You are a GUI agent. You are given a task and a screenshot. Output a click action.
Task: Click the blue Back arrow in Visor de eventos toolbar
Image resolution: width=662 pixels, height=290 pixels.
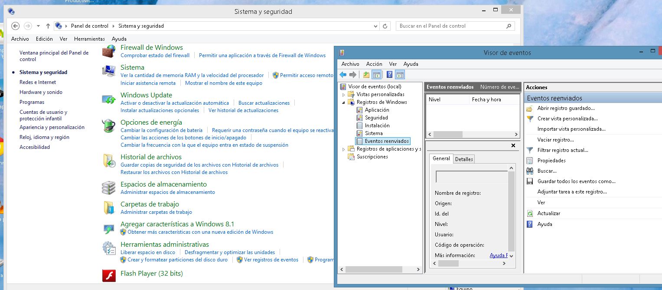(x=343, y=75)
